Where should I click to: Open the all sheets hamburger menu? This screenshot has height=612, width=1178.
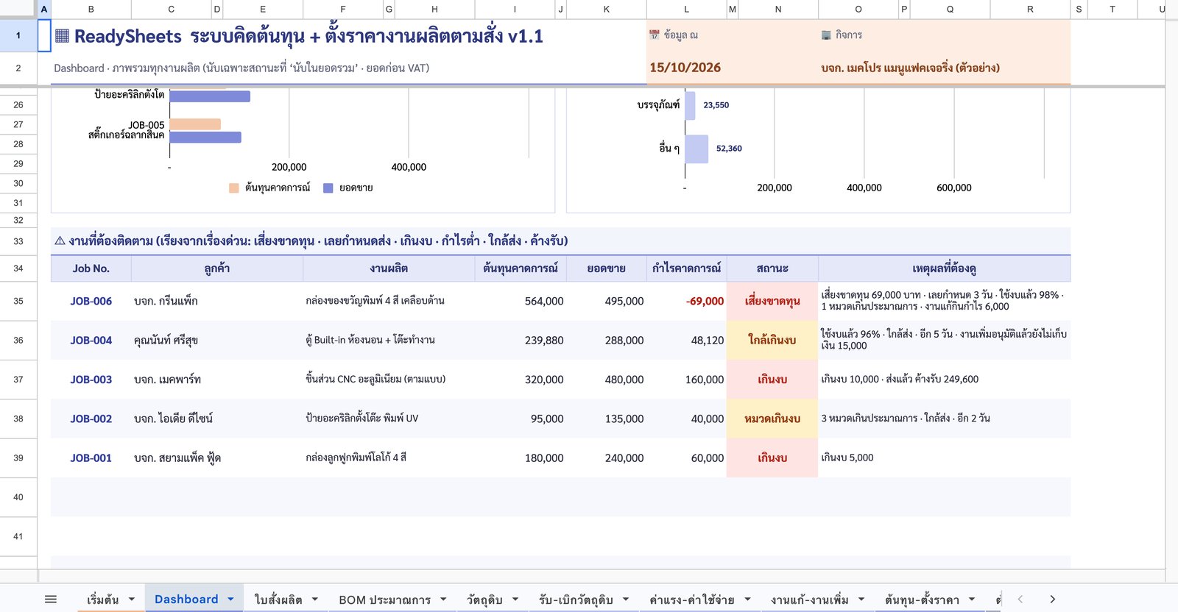click(51, 599)
